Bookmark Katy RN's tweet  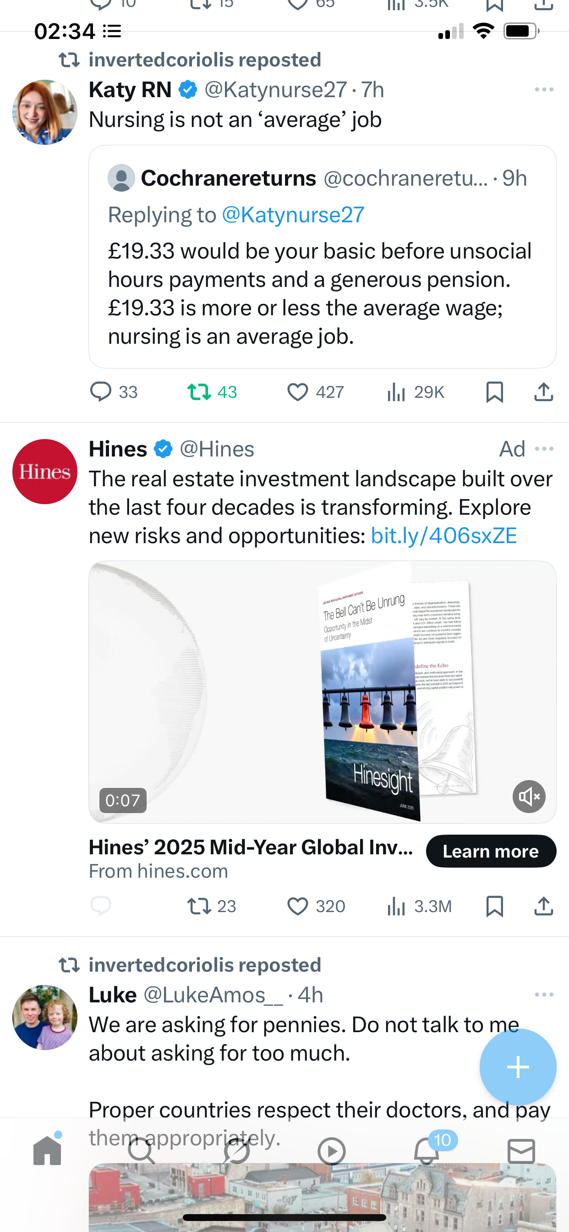(x=494, y=392)
